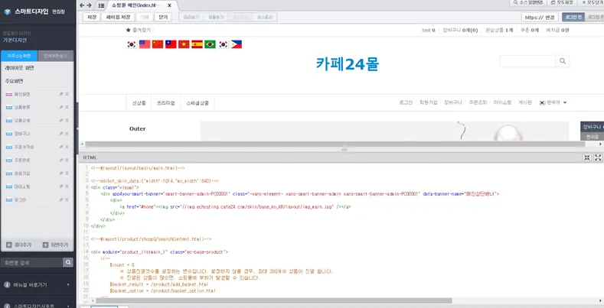Collapse the HTML code panel using the shrink icon
Screen dimensions: 604x308
coord(587,157)
